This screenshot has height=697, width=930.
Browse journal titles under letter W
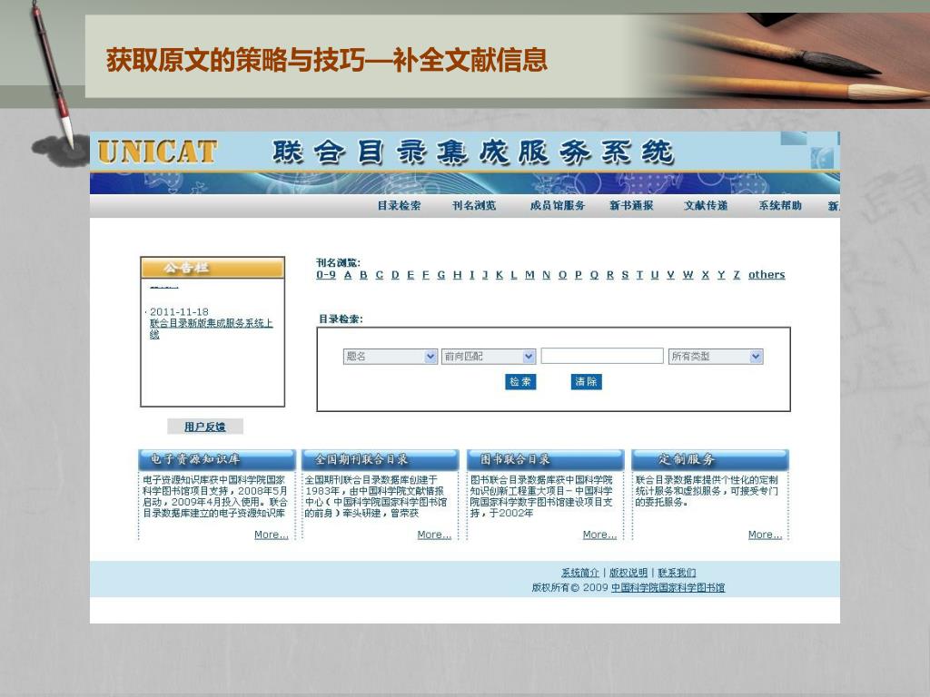(x=688, y=275)
